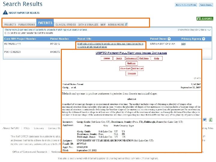216x162 pixels.
Task: Sort by Patent Title column header
Action: [84, 39]
